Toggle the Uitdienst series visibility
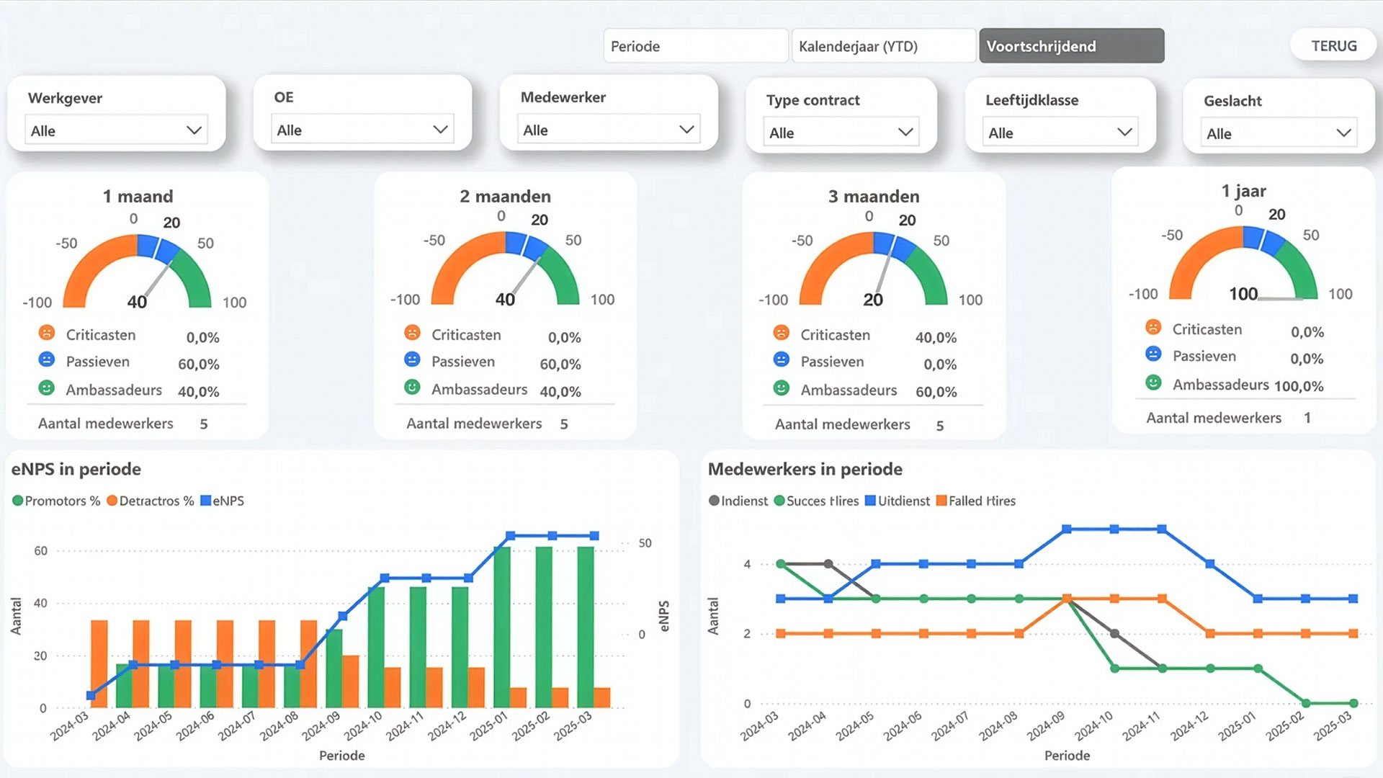This screenshot has width=1383, height=778. tap(871, 501)
